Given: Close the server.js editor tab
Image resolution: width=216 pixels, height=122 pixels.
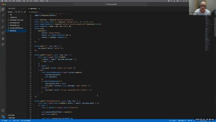Looking at the screenshot, I should point(39,8).
